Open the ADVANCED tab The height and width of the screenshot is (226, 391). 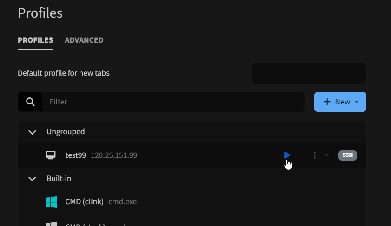click(84, 40)
